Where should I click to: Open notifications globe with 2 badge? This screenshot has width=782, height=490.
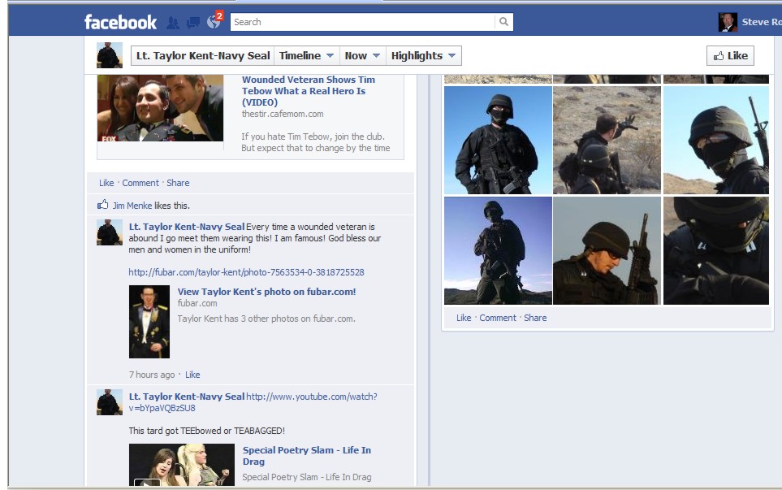coord(214,22)
